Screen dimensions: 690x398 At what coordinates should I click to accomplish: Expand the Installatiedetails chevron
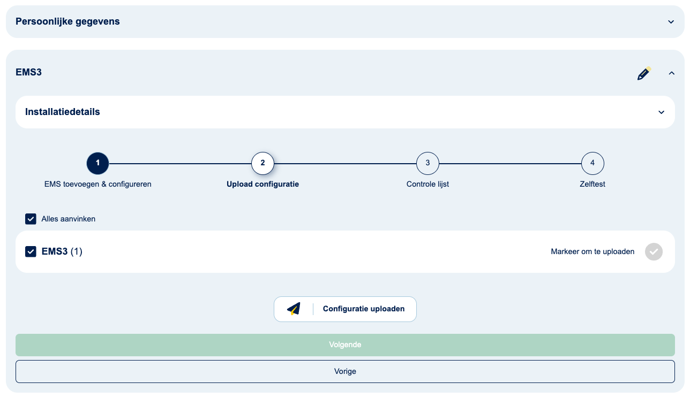(x=661, y=112)
